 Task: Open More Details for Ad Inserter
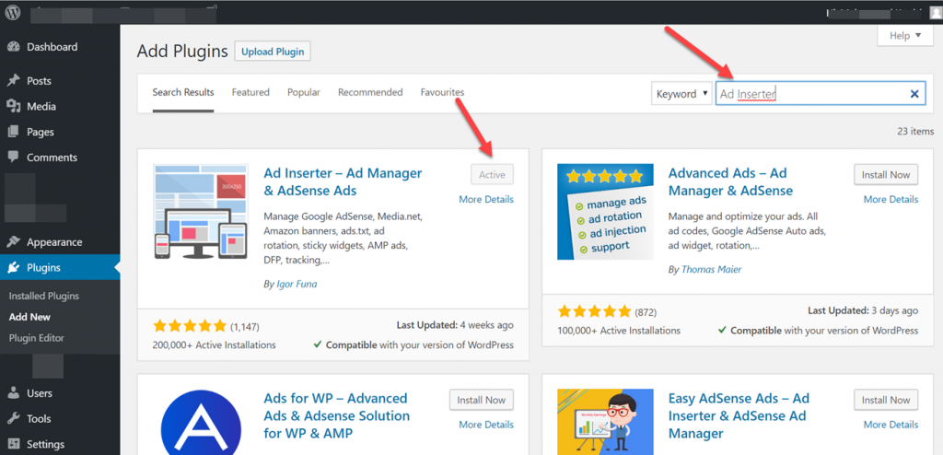pyautogui.click(x=486, y=199)
